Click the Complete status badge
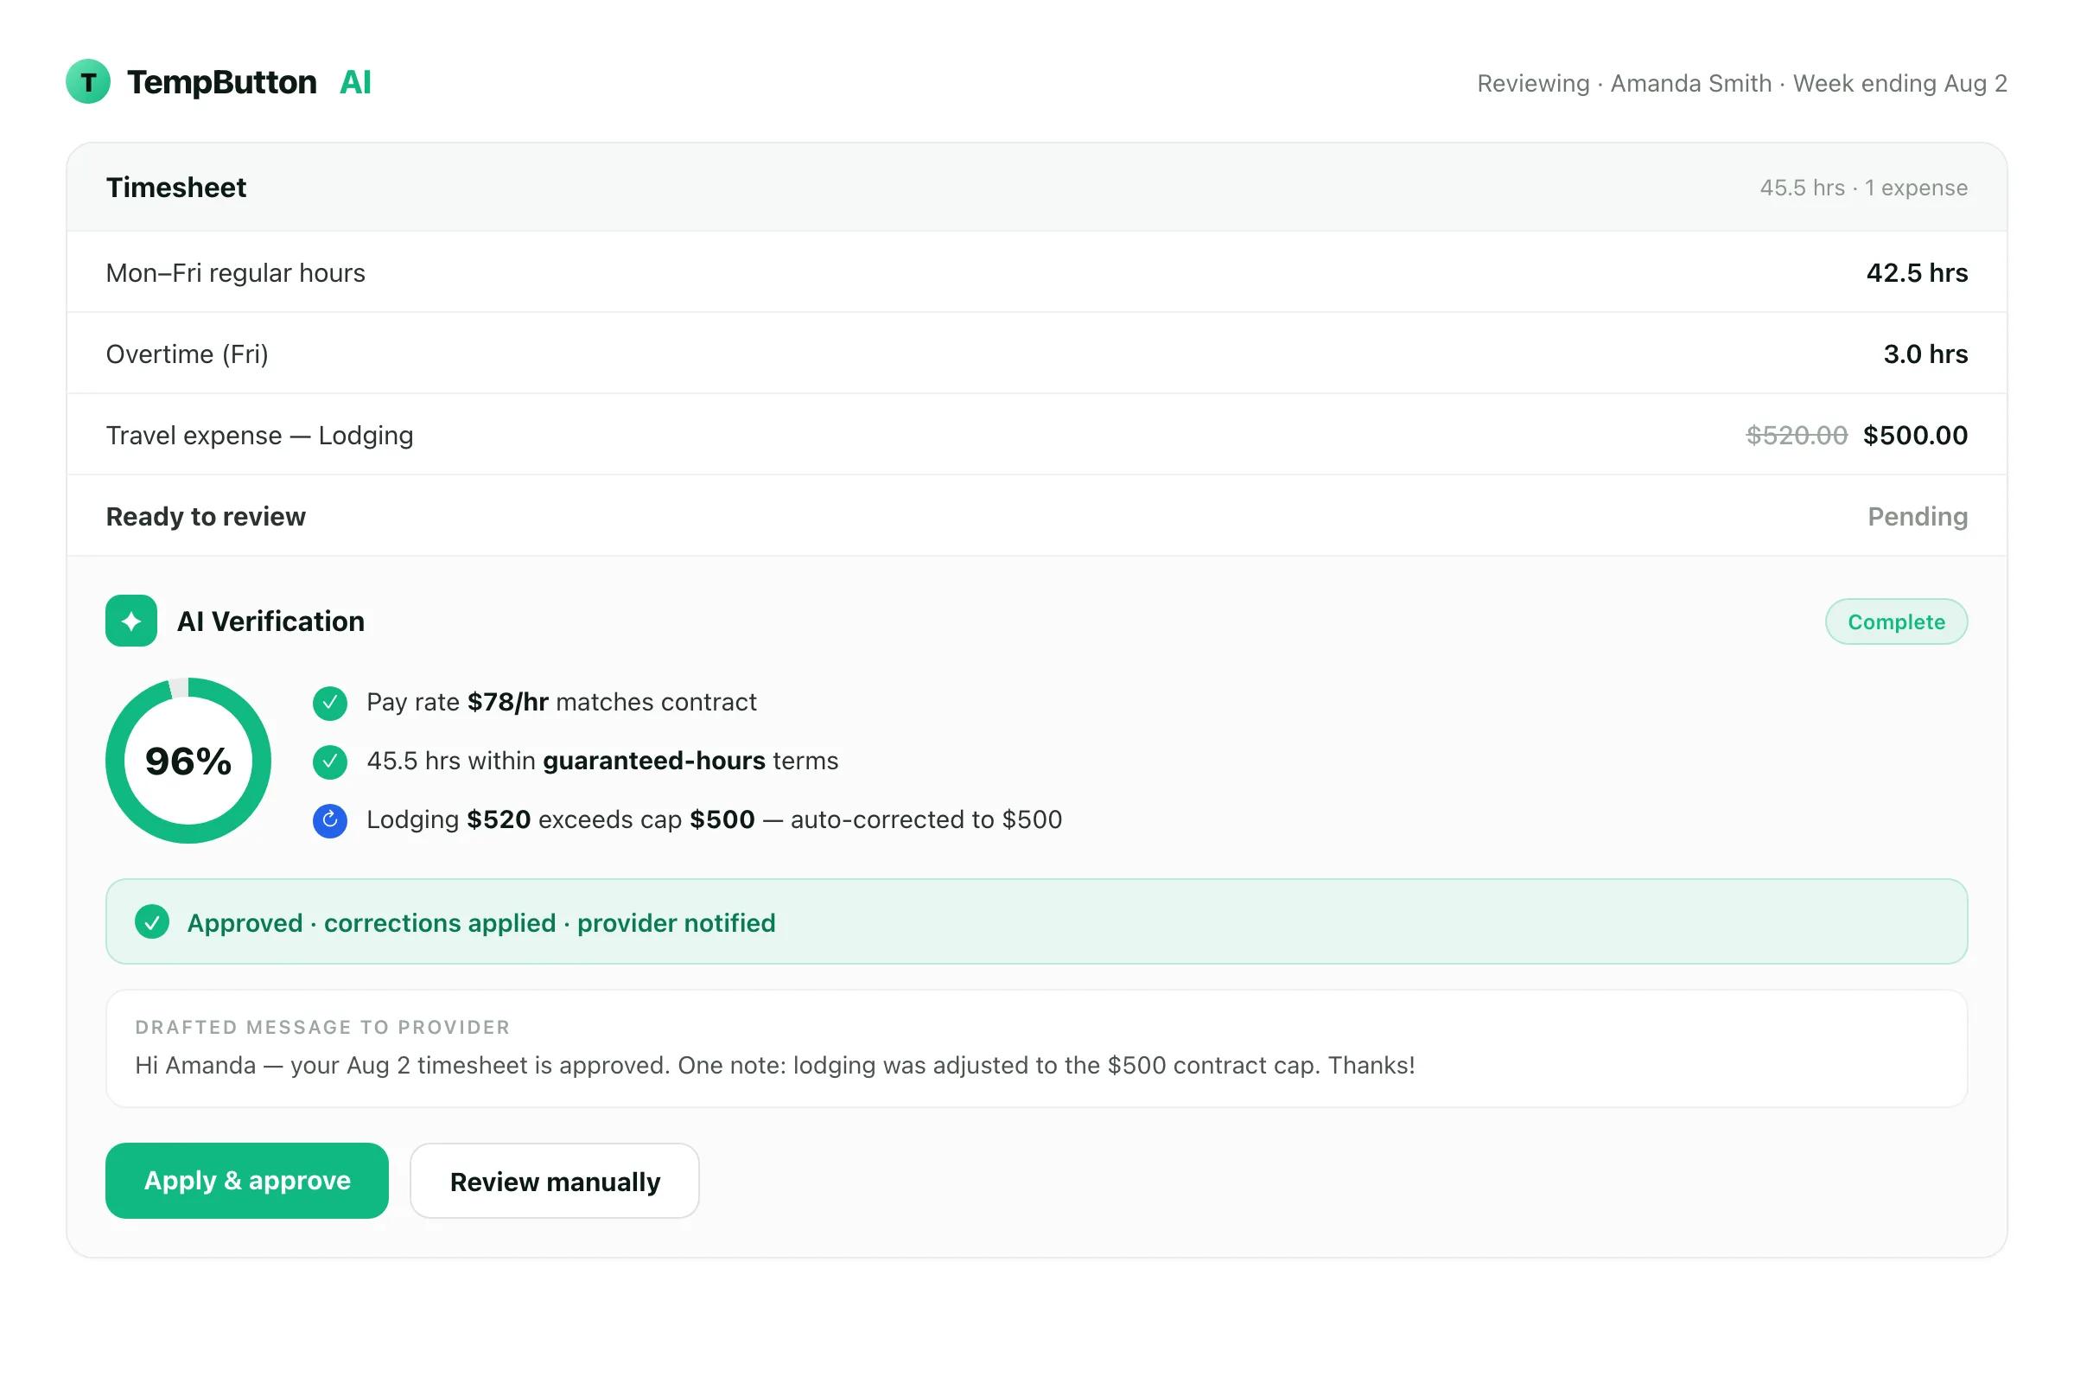 pyautogui.click(x=1897, y=621)
